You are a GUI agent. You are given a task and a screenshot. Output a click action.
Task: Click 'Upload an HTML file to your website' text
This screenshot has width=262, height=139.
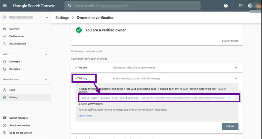click(x=134, y=68)
